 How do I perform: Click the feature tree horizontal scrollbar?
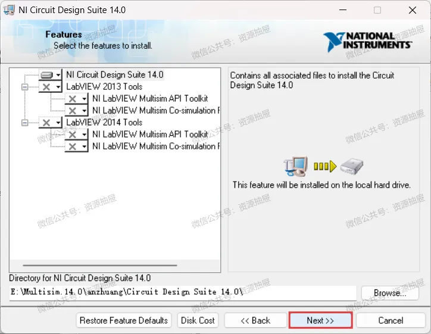click(x=100, y=266)
